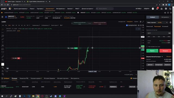Select Лимитный order type tab
Viewport: 174px width, 98px height.
(150, 26)
